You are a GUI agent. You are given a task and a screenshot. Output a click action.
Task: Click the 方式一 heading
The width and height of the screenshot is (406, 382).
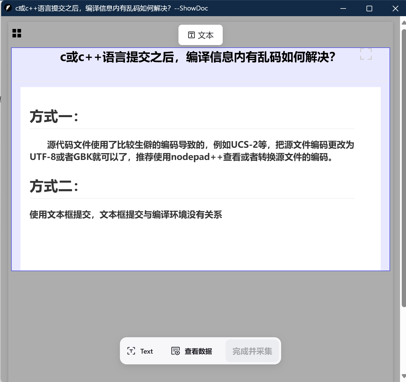click(x=54, y=117)
